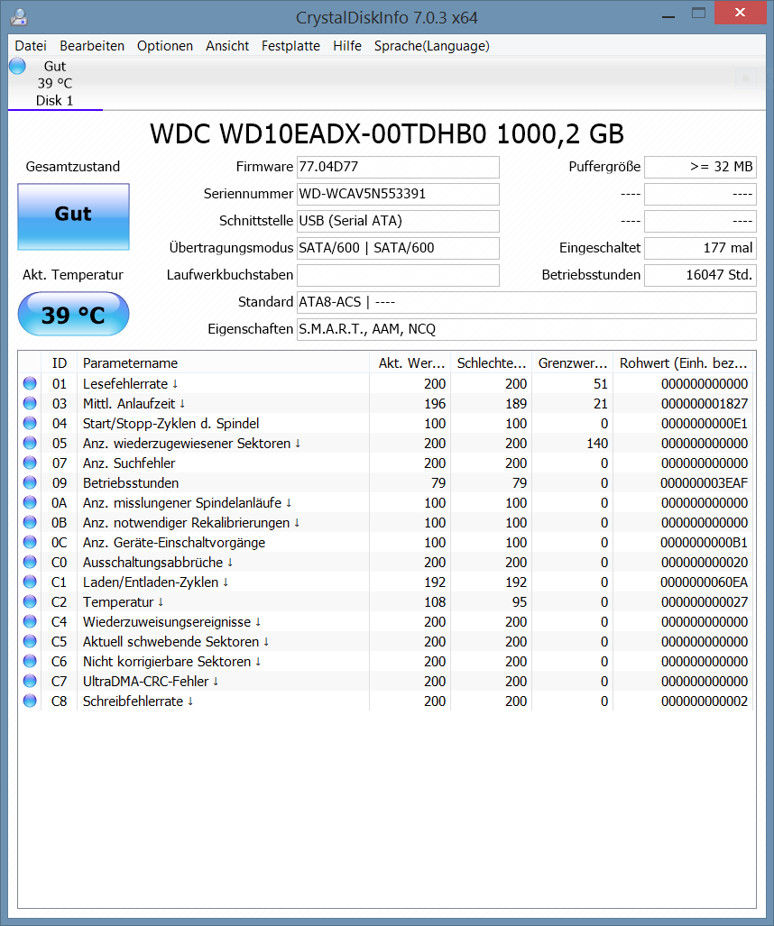
Task: Click the Rohwert column header
Action: (683, 362)
